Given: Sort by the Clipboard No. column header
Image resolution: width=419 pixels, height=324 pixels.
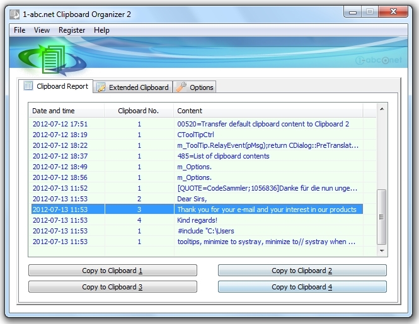Looking at the screenshot, I should (139, 111).
